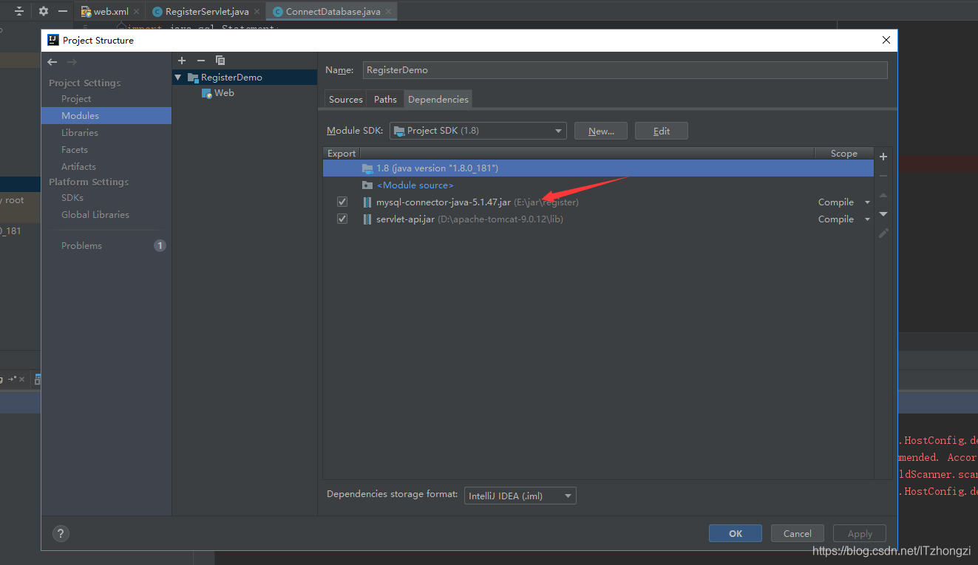Open the web.xml editor tab
978x565 pixels.
(x=110, y=12)
